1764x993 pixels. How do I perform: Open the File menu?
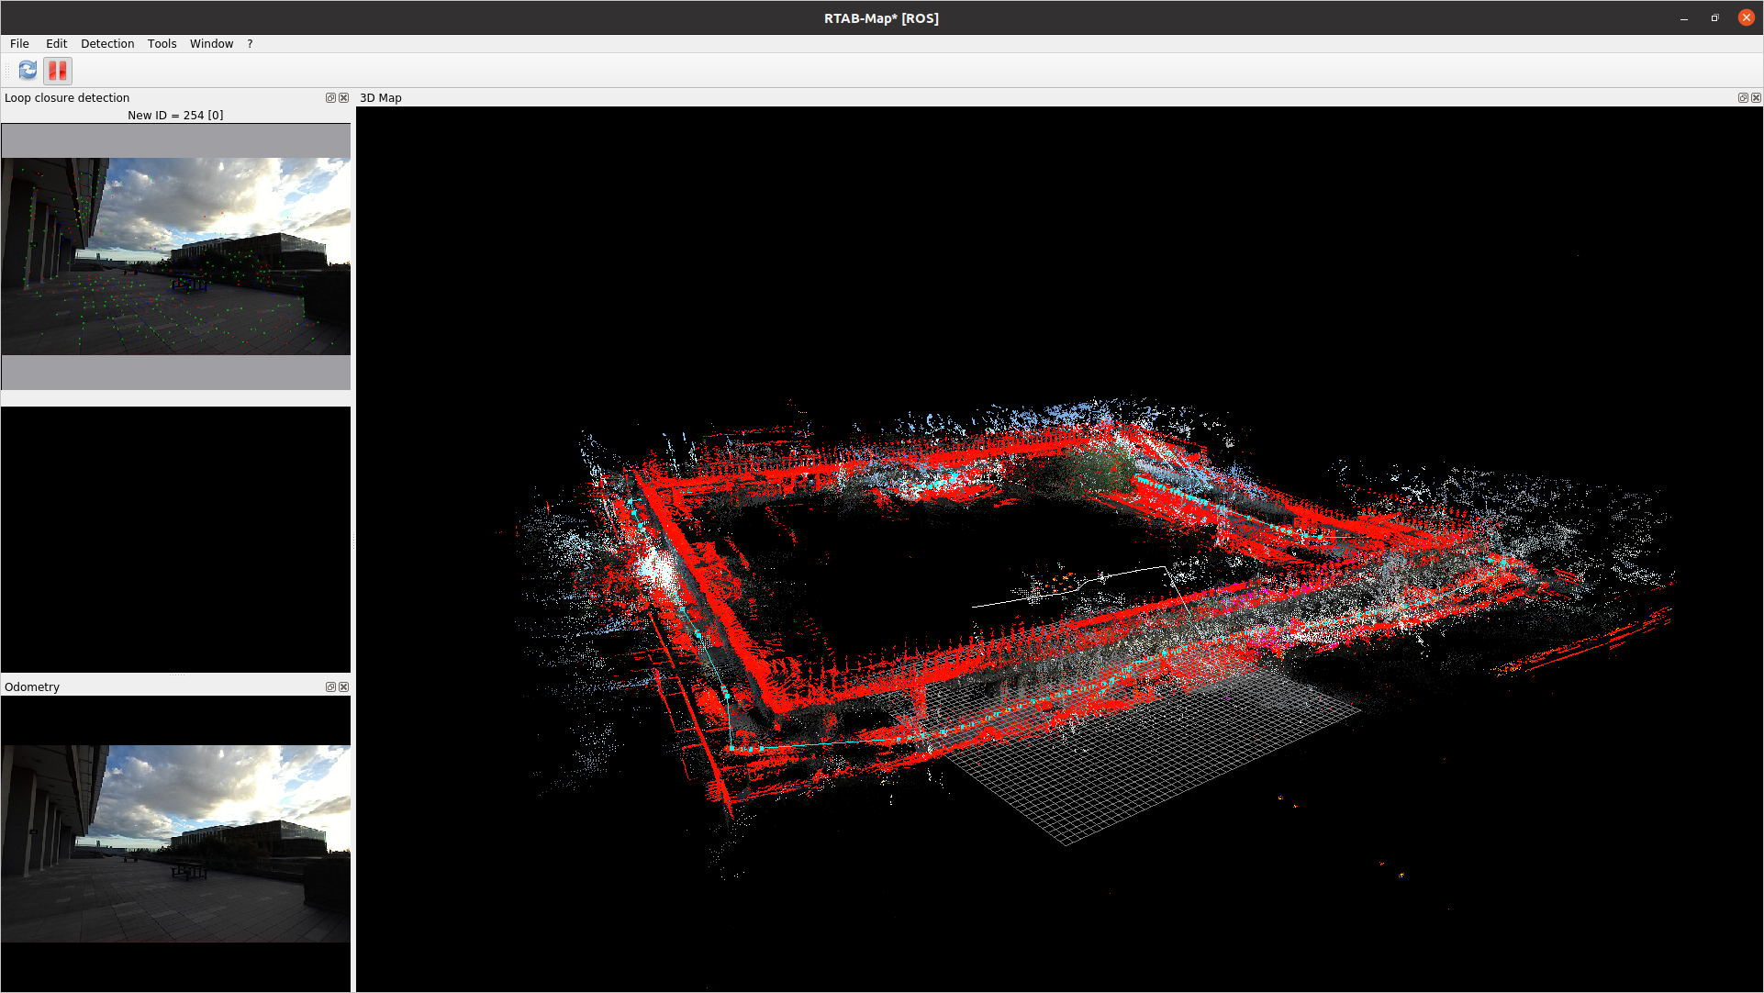click(19, 44)
